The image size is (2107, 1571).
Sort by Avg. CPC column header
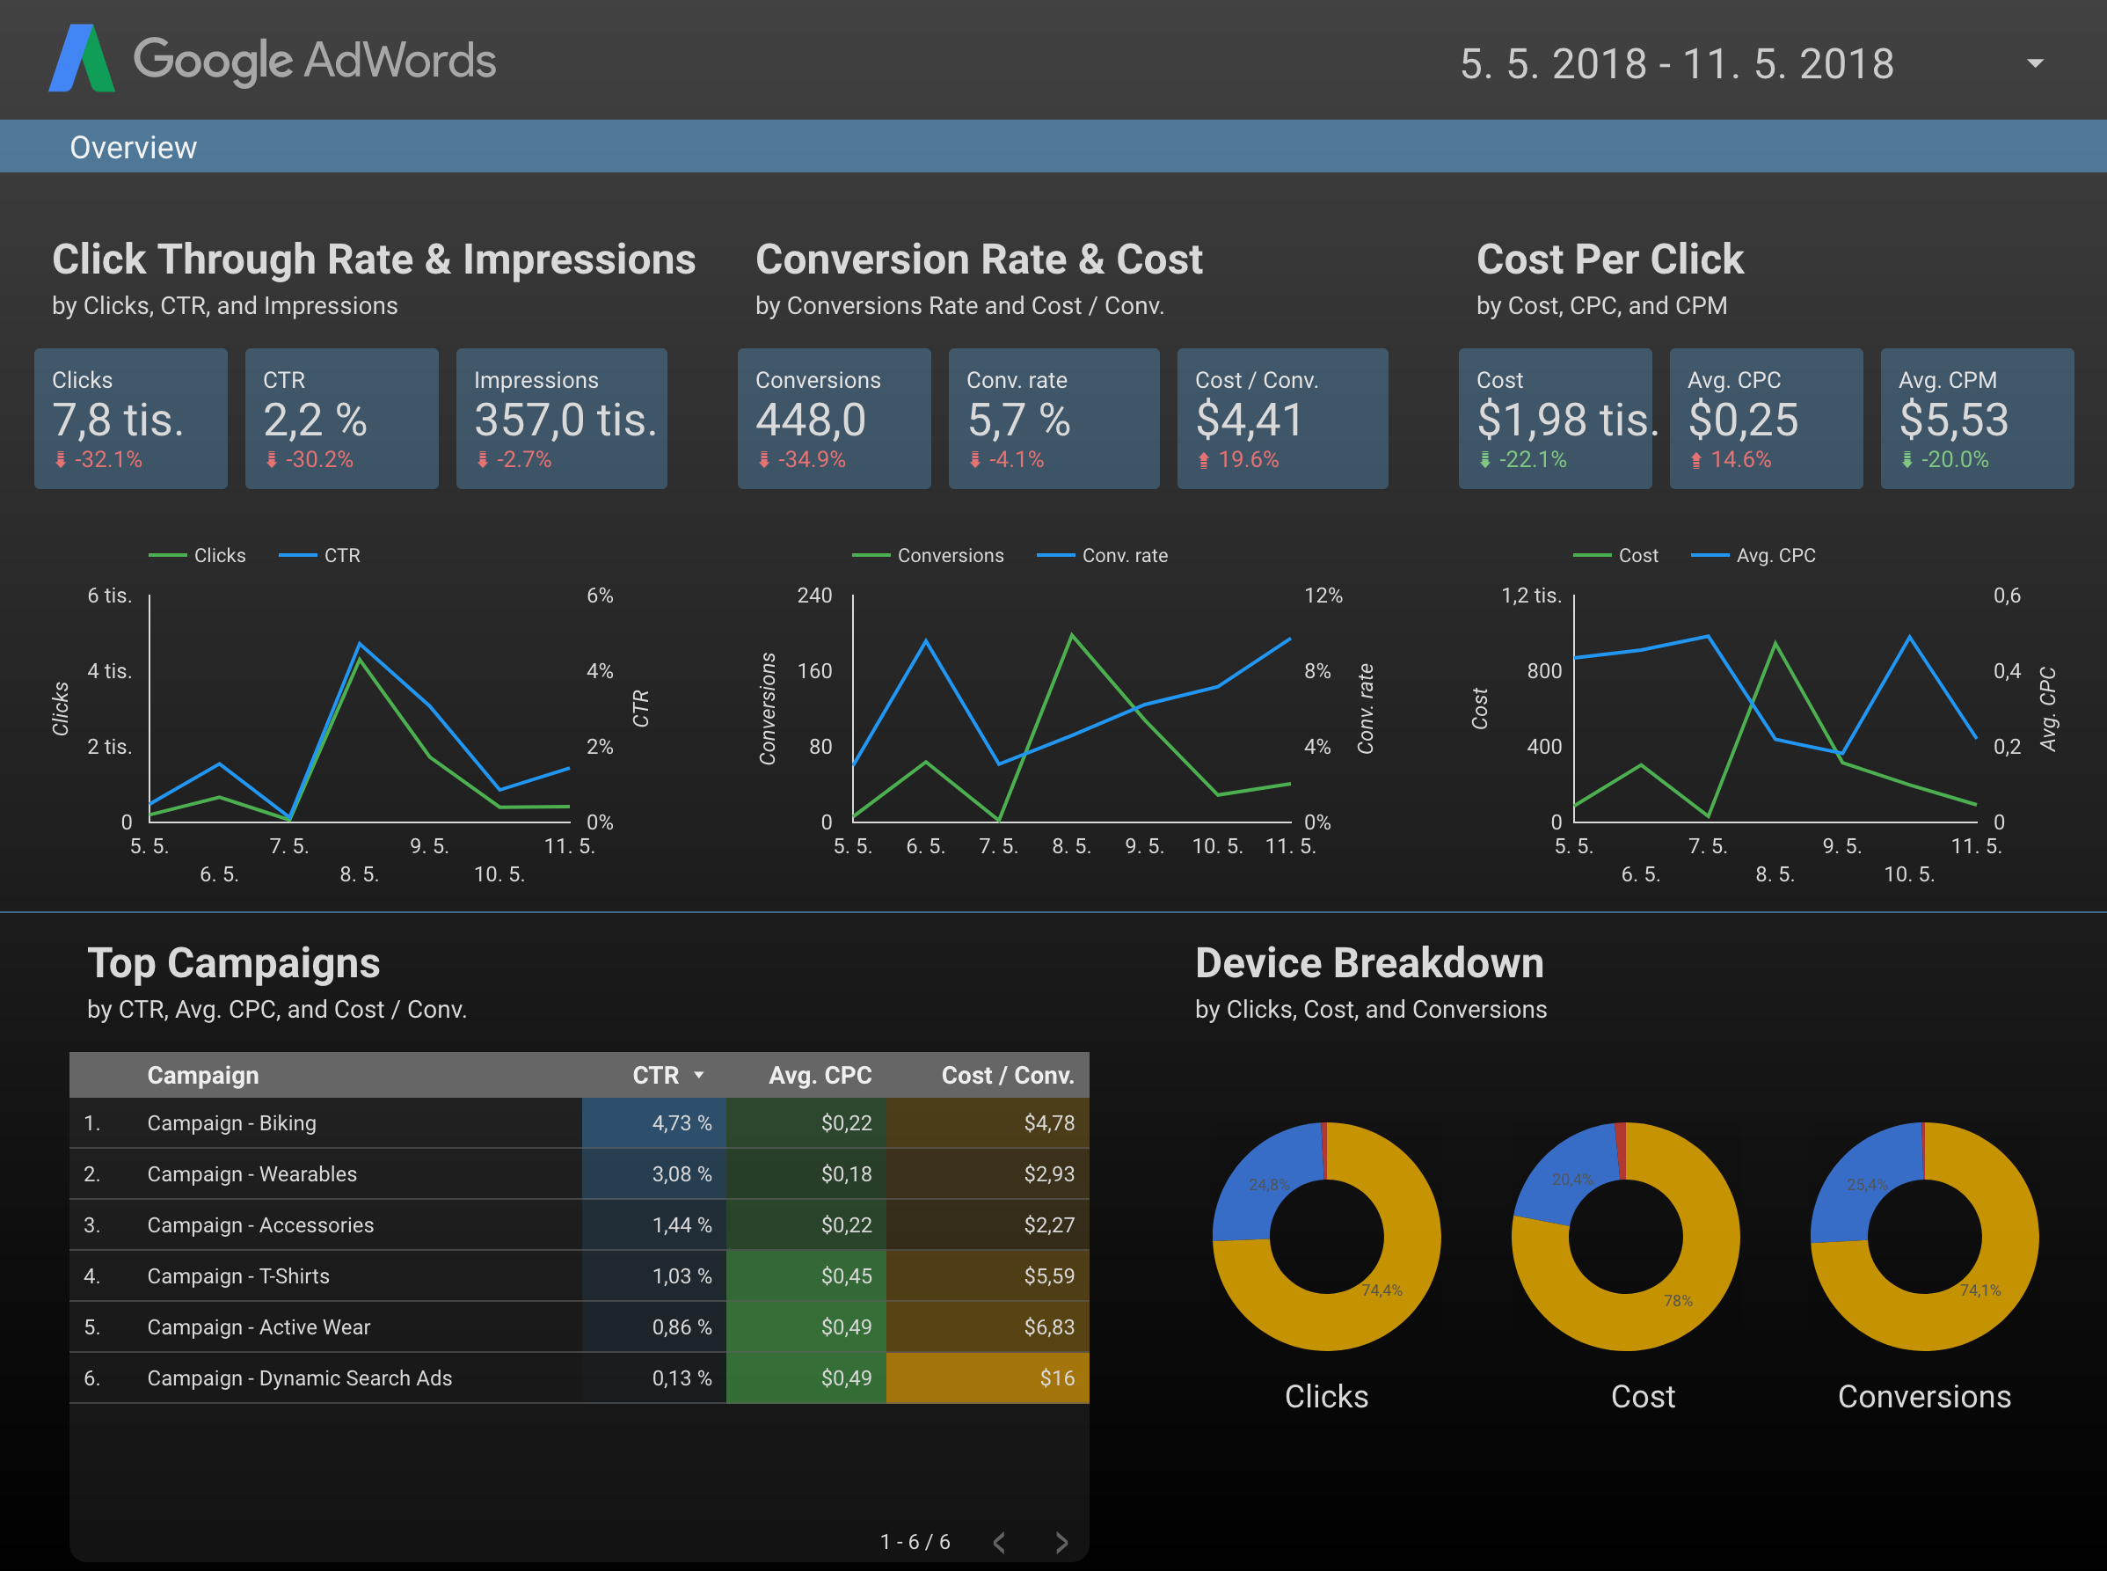pyautogui.click(x=819, y=1075)
